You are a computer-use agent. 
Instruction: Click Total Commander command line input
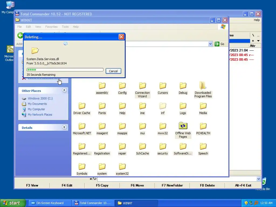[x=177, y=179]
